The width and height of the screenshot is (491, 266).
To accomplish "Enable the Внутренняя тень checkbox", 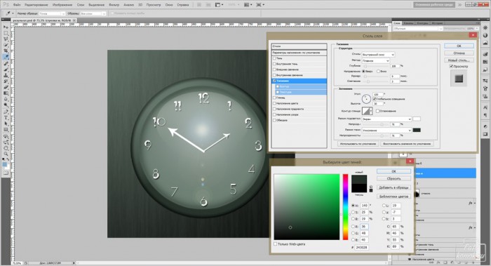I will (274, 64).
